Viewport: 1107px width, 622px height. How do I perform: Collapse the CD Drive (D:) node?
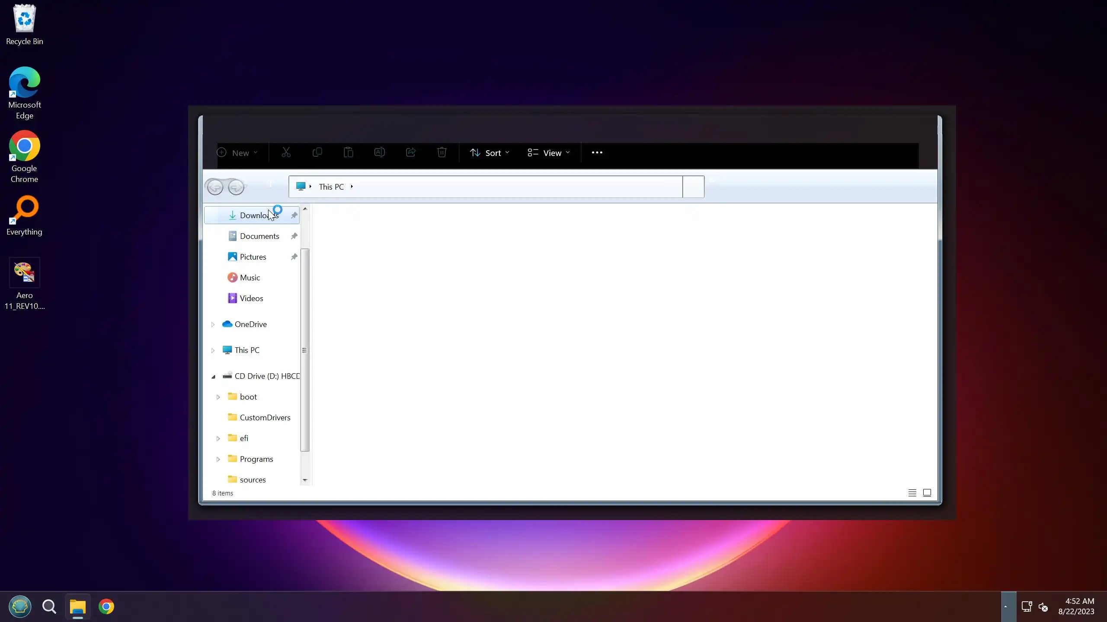point(213,377)
